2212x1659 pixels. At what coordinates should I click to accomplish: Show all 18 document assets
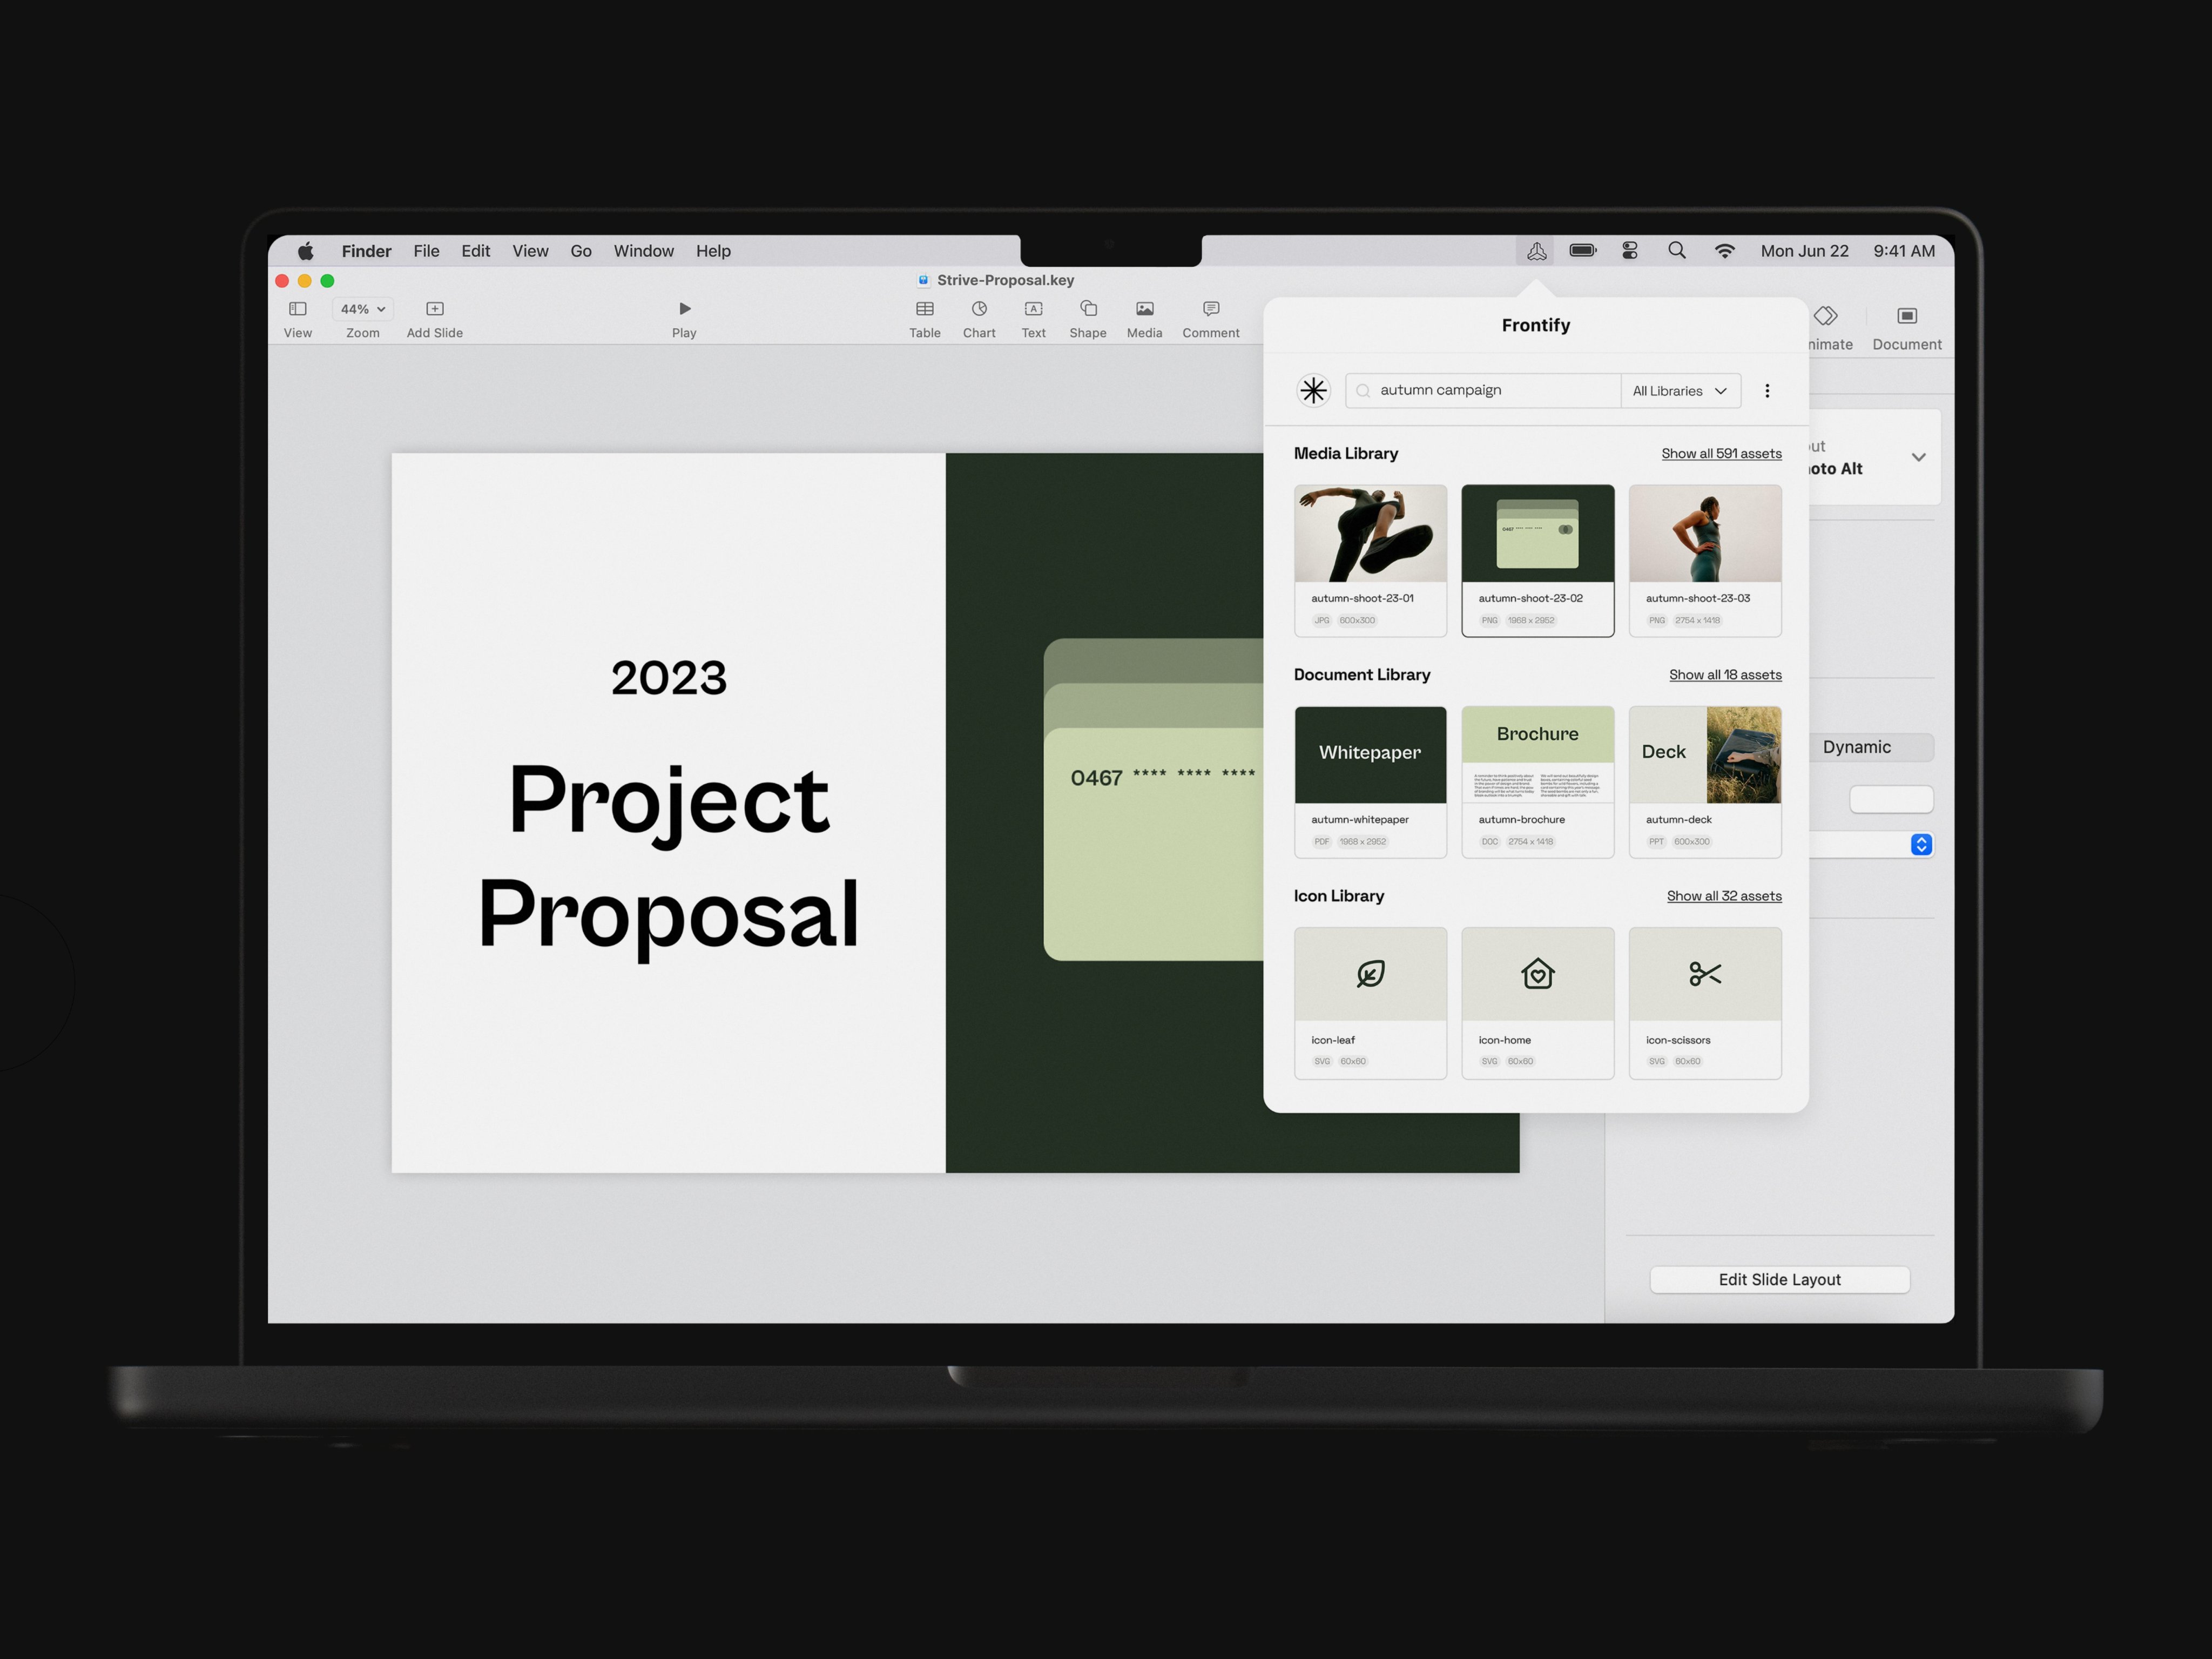(1725, 675)
